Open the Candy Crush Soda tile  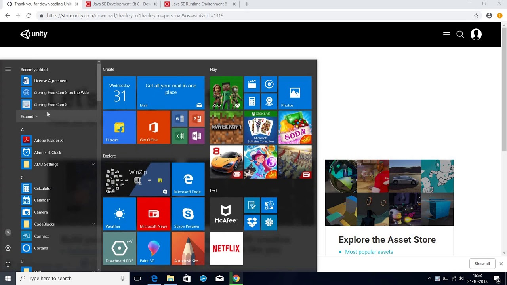295,127
